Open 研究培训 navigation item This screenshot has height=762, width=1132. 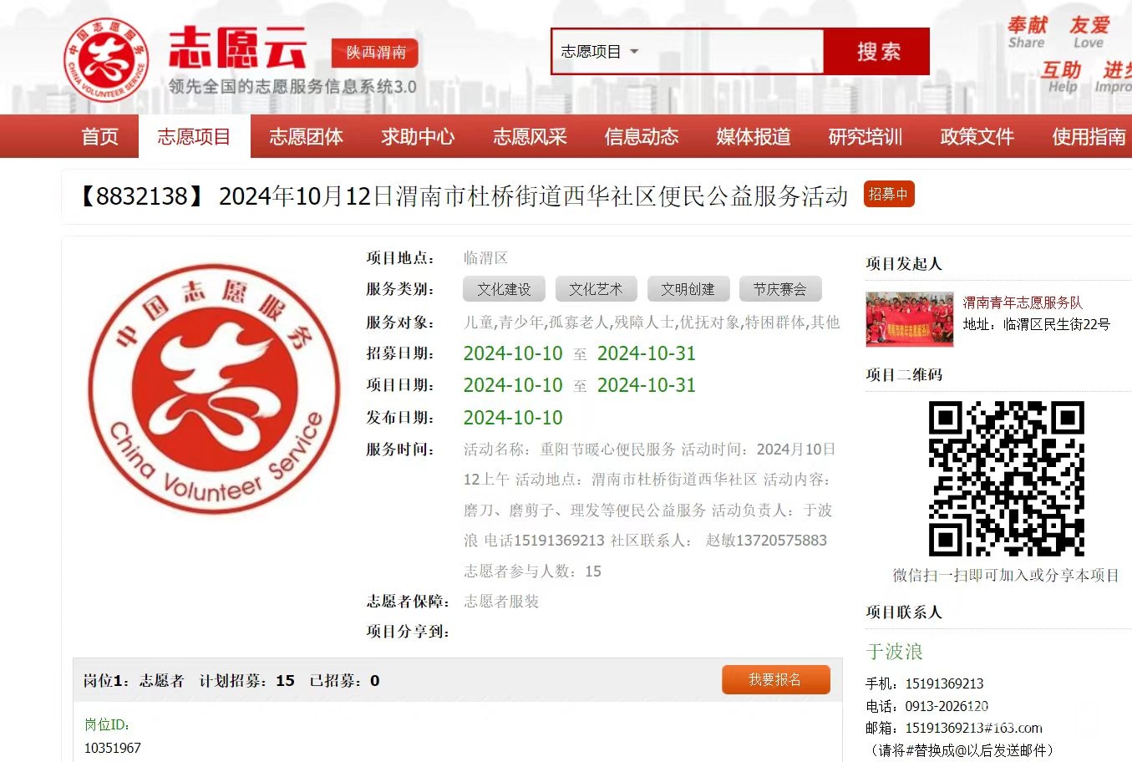click(865, 137)
